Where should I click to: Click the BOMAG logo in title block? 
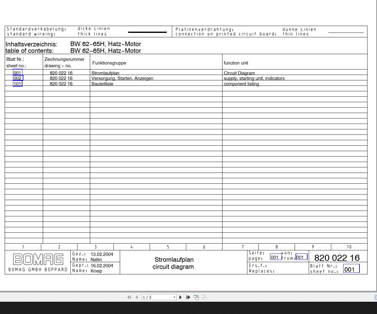pyautogui.click(x=38, y=259)
